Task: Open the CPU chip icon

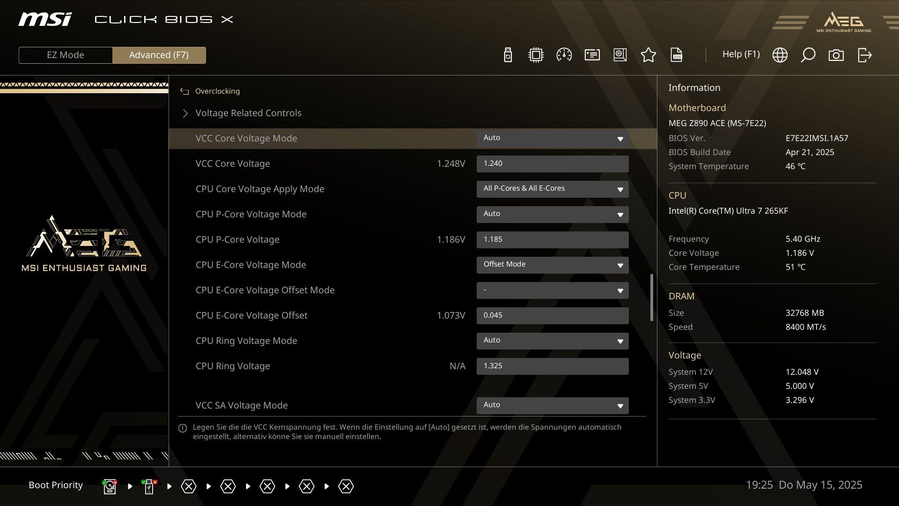Action: tap(536, 55)
